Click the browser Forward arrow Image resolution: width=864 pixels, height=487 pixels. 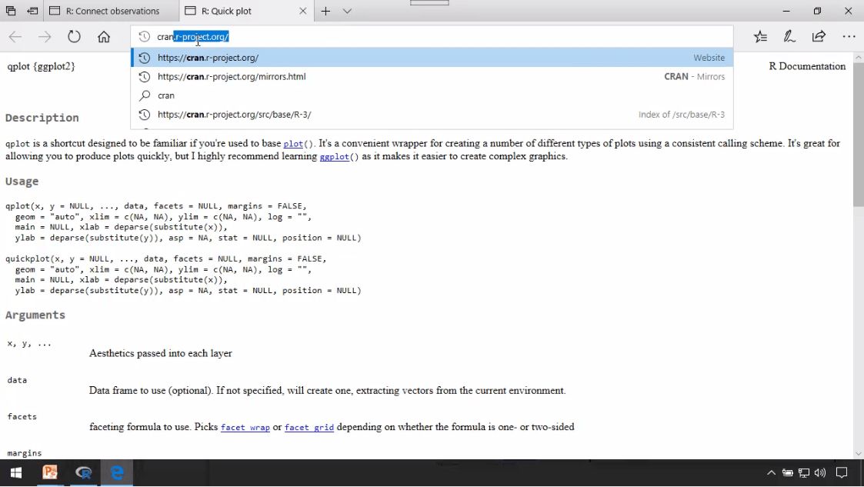pyautogui.click(x=45, y=37)
